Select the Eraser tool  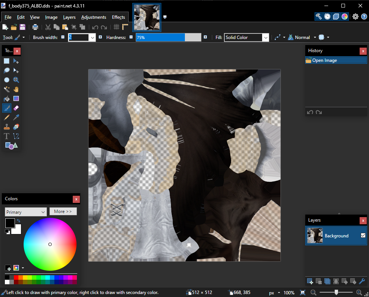coord(16,108)
